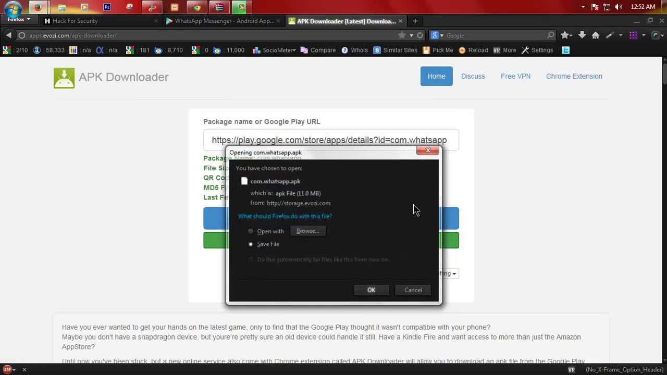667x375 pixels.
Task: Show hidden system tray icons
Action: coord(583,7)
